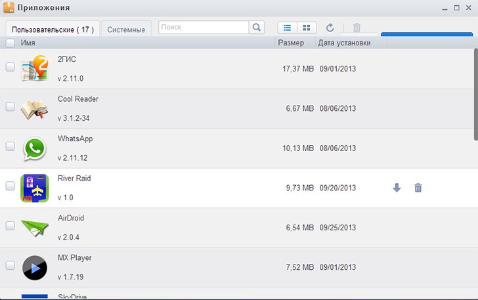
Task: Switch to grid view
Action: pyautogui.click(x=307, y=28)
